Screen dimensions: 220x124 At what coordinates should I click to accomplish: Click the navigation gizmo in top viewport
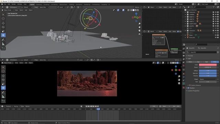(x=136, y=17)
